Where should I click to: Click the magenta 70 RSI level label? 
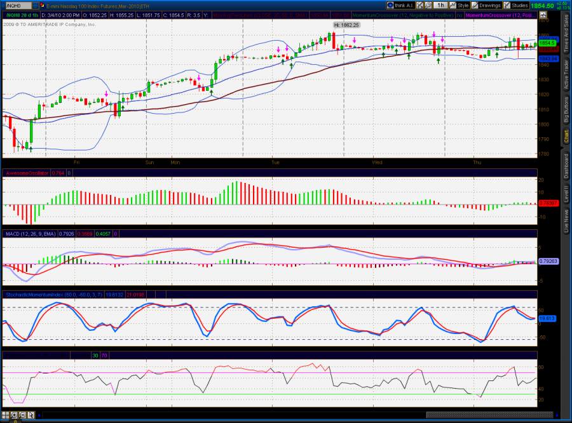[x=104, y=355]
